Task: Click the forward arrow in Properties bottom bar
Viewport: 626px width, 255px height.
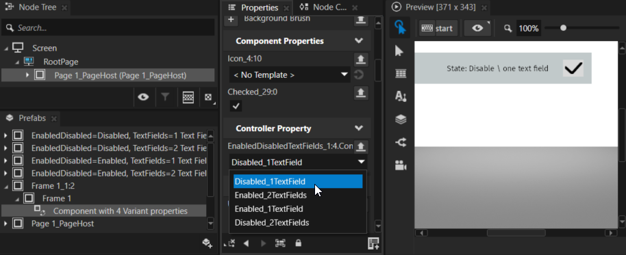Action: coord(263,243)
